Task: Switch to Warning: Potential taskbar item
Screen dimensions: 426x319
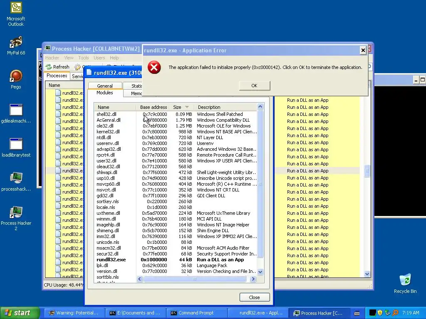Action: click(74, 313)
